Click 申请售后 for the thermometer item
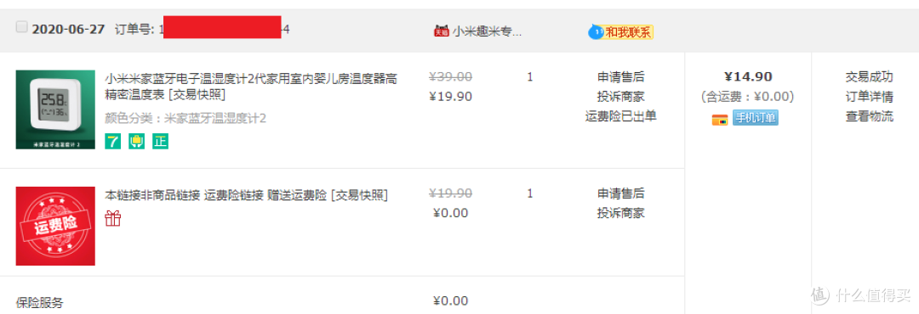Image resolution: width=919 pixels, height=314 pixels. click(620, 77)
